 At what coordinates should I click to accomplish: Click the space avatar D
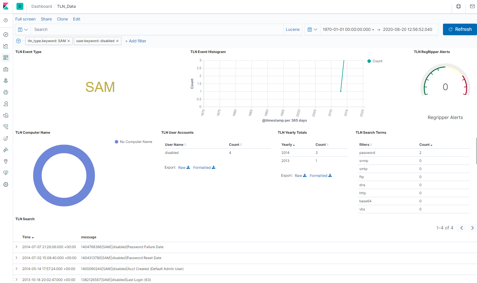20,6
